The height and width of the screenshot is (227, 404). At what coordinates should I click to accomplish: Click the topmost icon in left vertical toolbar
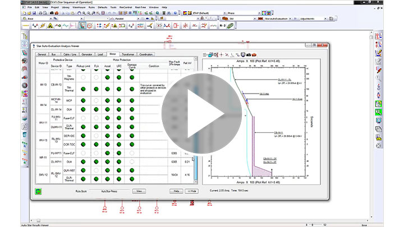click(25, 36)
